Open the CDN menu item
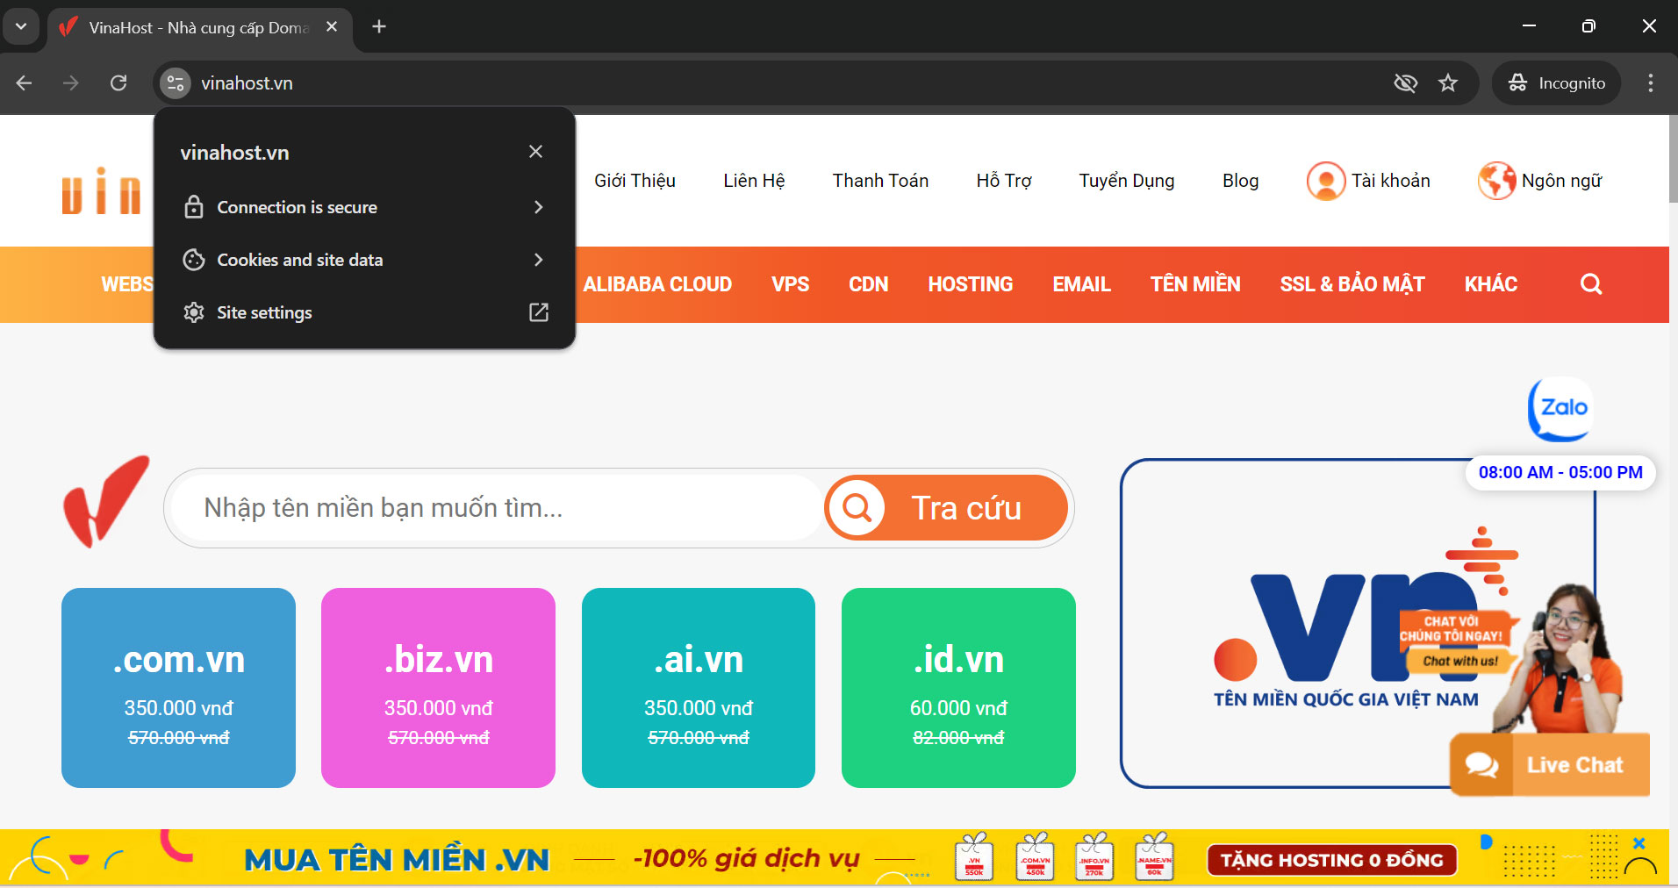 coord(868,284)
